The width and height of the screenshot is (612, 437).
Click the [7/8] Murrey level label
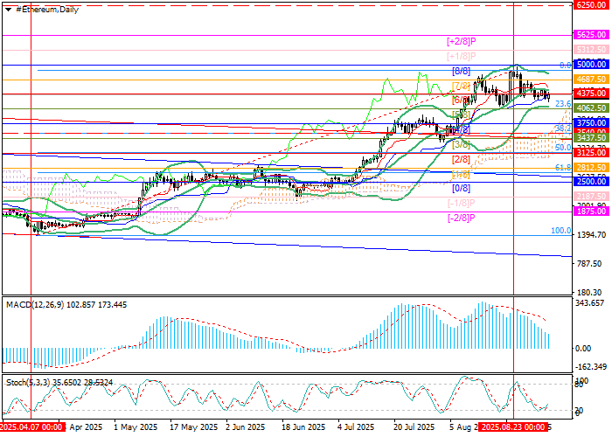click(461, 86)
